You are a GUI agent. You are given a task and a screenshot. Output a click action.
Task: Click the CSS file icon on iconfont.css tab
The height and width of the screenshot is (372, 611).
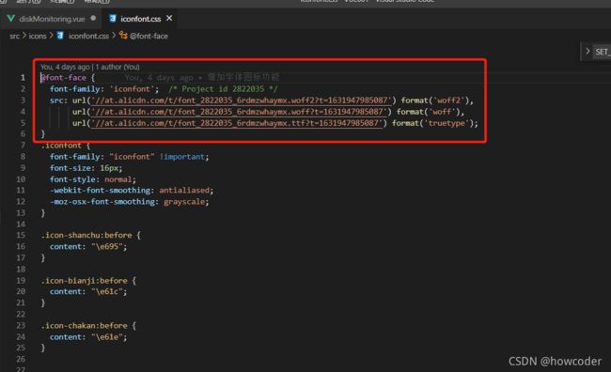113,19
